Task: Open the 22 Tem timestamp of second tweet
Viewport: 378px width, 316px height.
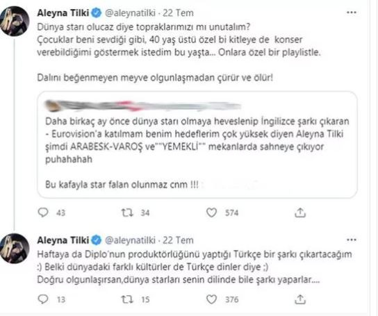Action: click(178, 240)
